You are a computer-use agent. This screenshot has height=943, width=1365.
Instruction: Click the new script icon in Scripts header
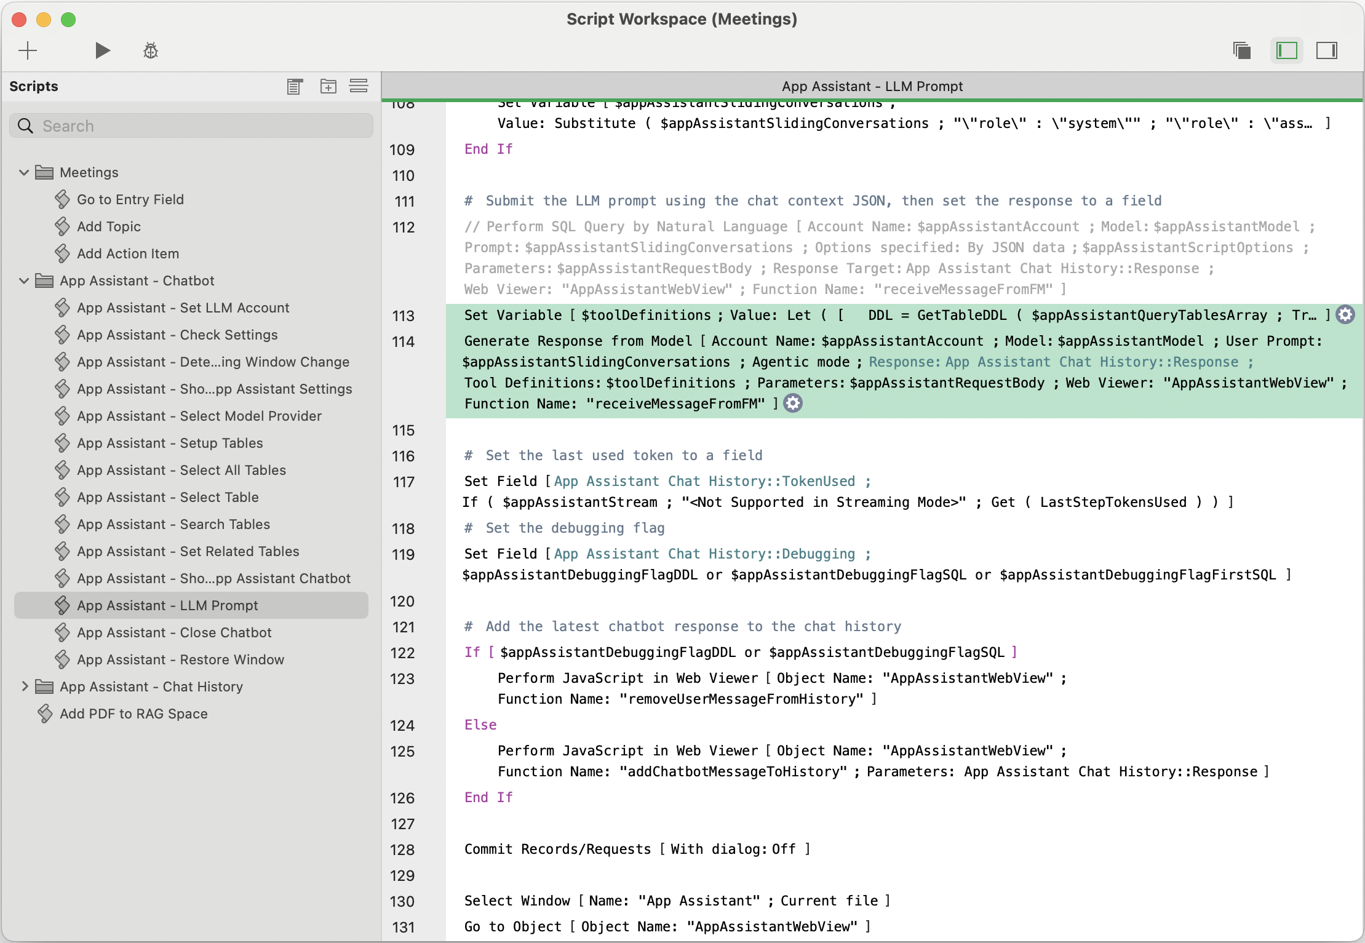point(295,87)
